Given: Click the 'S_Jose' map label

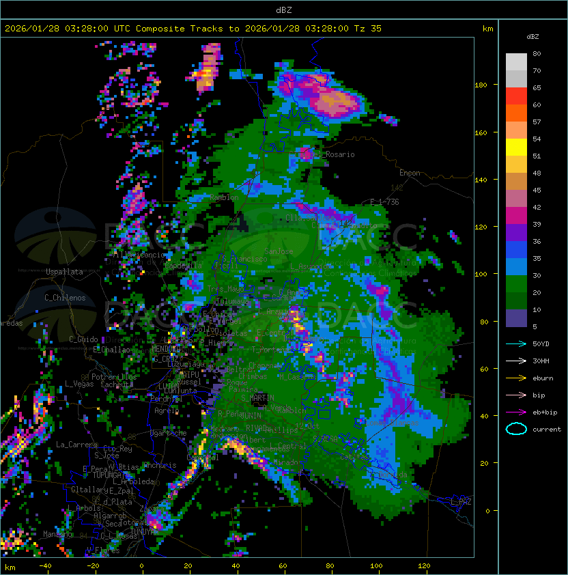Looking at the screenshot, I should [106, 455].
